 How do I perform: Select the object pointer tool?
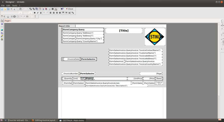[x=2, y=21]
